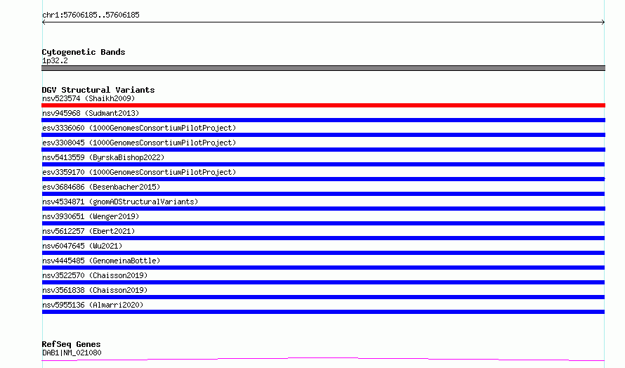Open nsv4534871 (gnomADStructuralVariants) label
Image resolution: width=625 pixels, height=368 pixels.
[120, 202]
